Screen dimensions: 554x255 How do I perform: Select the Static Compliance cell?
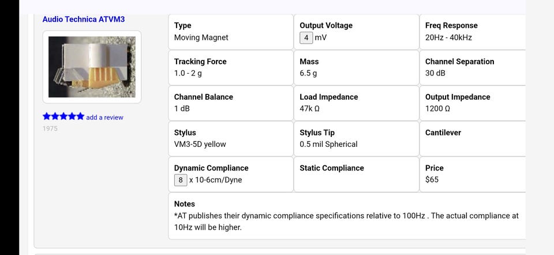click(356, 174)
